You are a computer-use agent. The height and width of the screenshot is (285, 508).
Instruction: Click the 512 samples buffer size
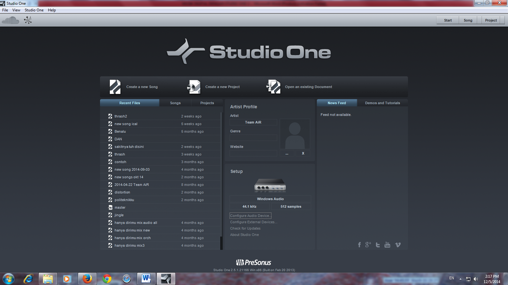(291, 206)
